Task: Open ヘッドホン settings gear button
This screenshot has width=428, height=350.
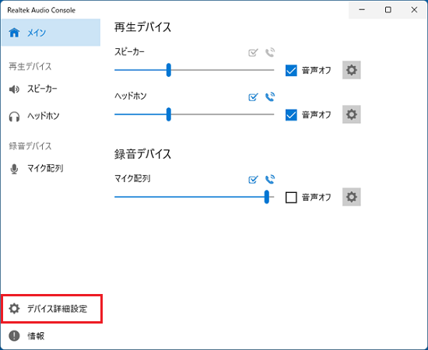Action: (x=352, y=114)
